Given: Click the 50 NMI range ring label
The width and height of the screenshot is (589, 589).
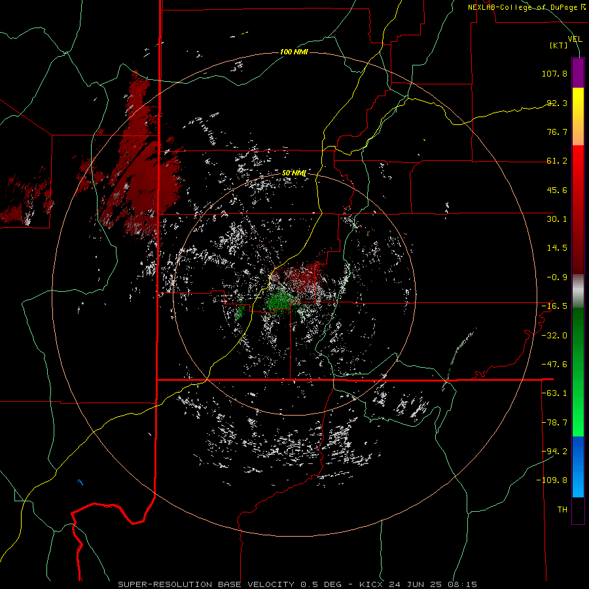Looking at the screenshot, I should click(294, 173).
